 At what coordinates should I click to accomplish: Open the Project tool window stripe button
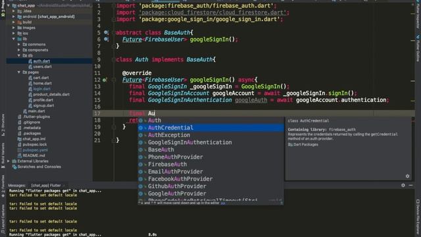coord(3,9)
